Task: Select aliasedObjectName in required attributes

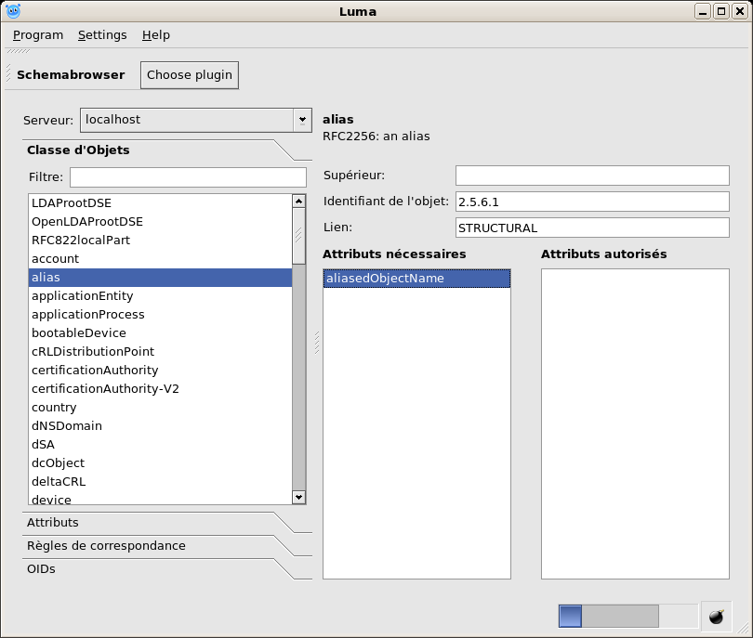Action: click(384, 279)
